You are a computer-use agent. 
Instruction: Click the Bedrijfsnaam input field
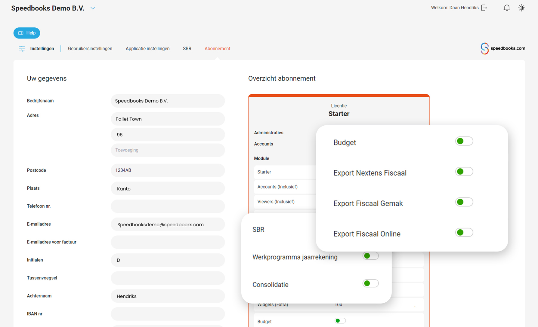[168, 101]
